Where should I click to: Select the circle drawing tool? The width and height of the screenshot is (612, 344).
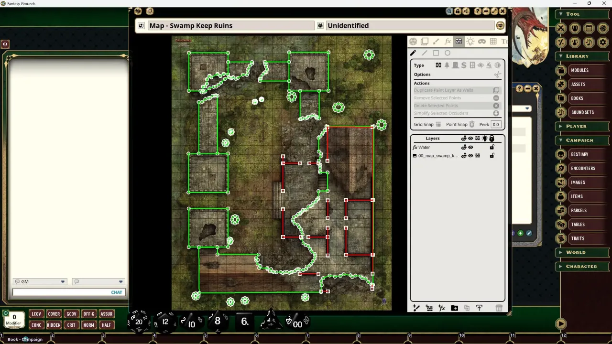coord(448,53)
